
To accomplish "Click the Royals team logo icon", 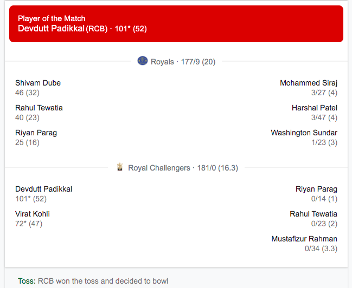I will point(143,61).
